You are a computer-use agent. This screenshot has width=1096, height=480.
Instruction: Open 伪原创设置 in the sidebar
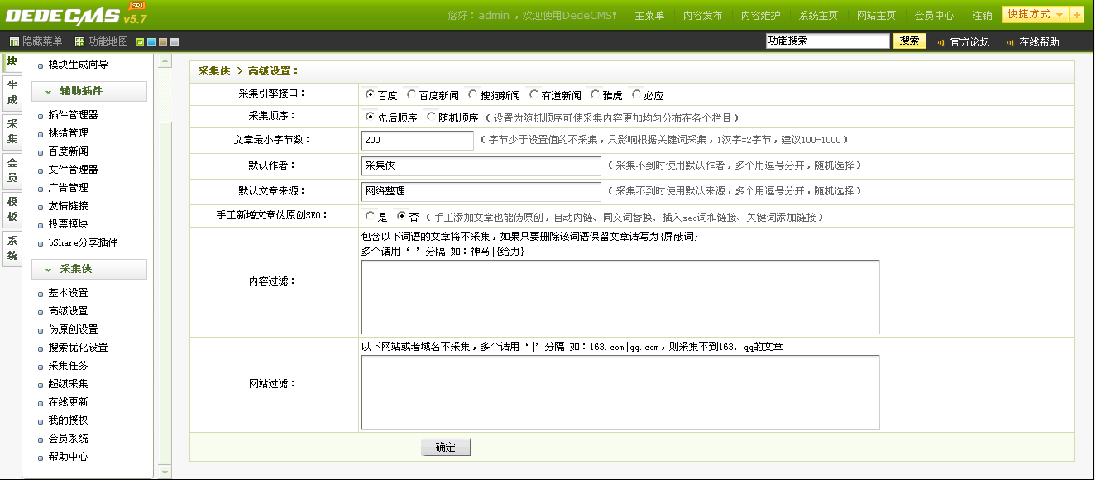pos(73,329)
